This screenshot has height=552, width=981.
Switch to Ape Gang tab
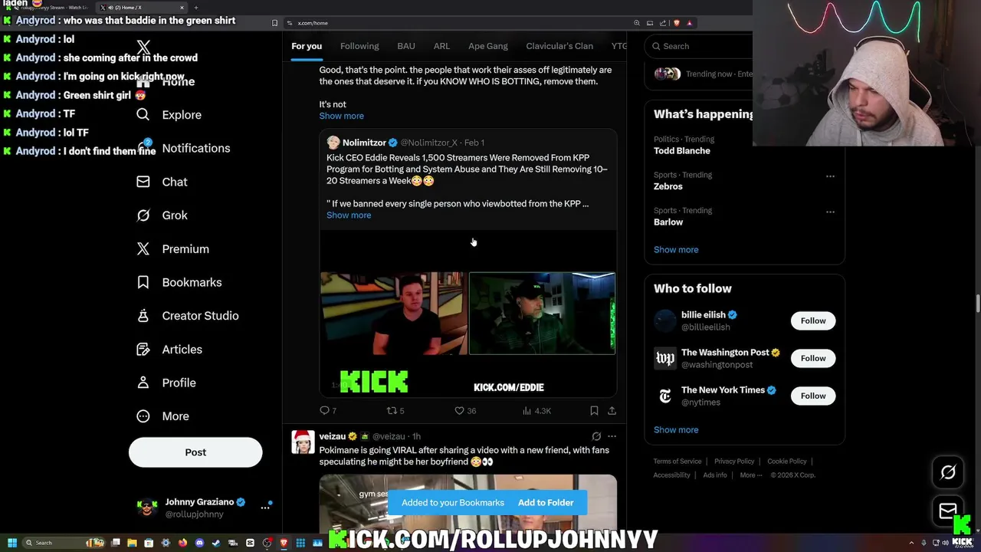pyautogui.click(x=488, y=46)
